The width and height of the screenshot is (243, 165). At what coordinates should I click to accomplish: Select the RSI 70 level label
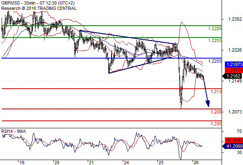[x=239, y=131]
